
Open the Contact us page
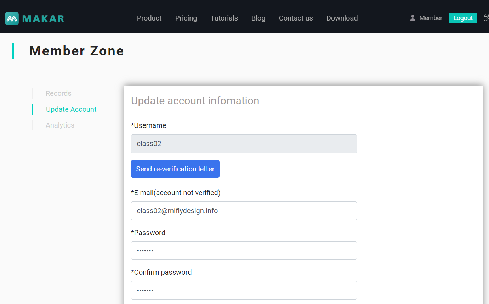coord(296,18)
